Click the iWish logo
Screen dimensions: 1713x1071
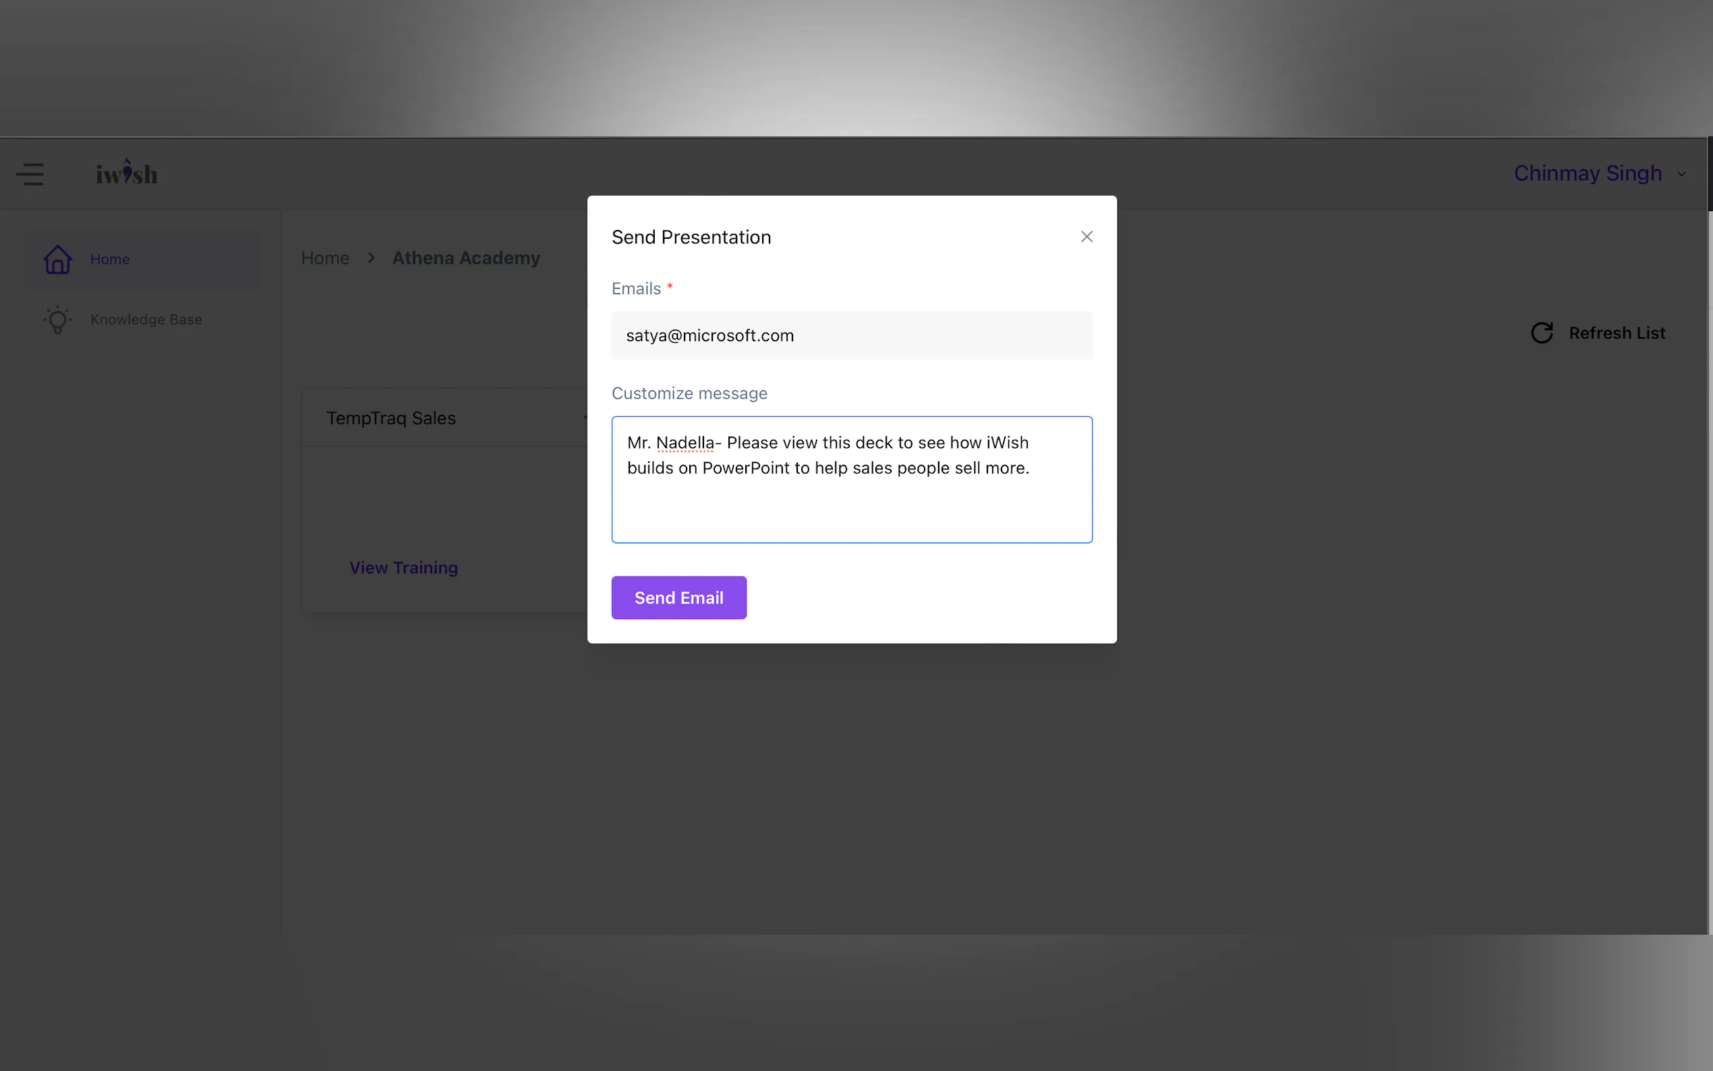[127, 172]
